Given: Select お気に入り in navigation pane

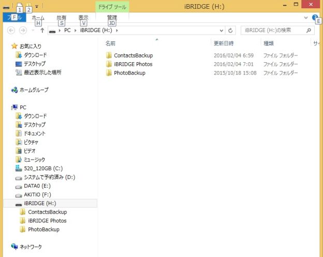Looking at the screenshot, I should 30,46.
